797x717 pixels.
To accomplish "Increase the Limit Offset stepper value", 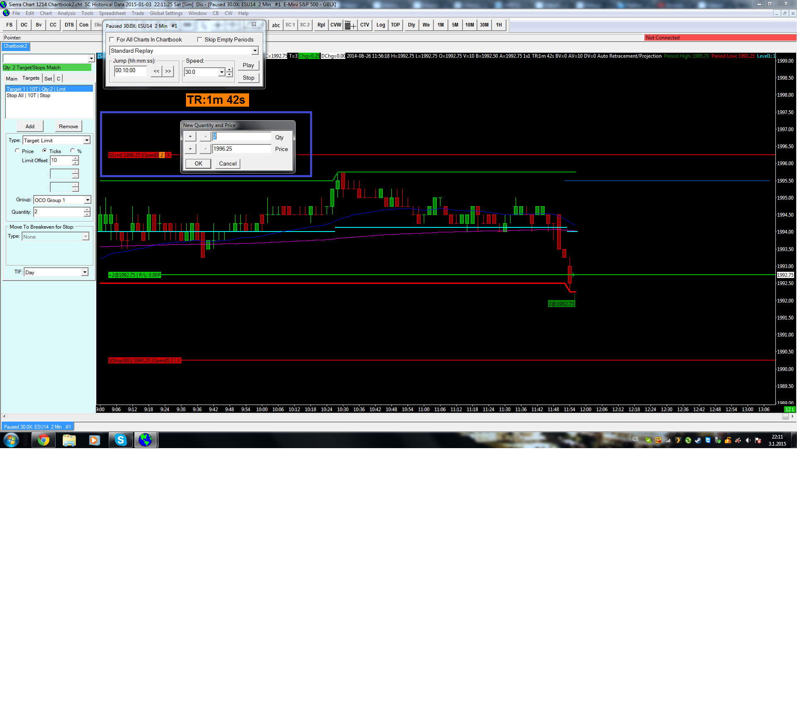I will pyautogui.click(x=75, y=158).
